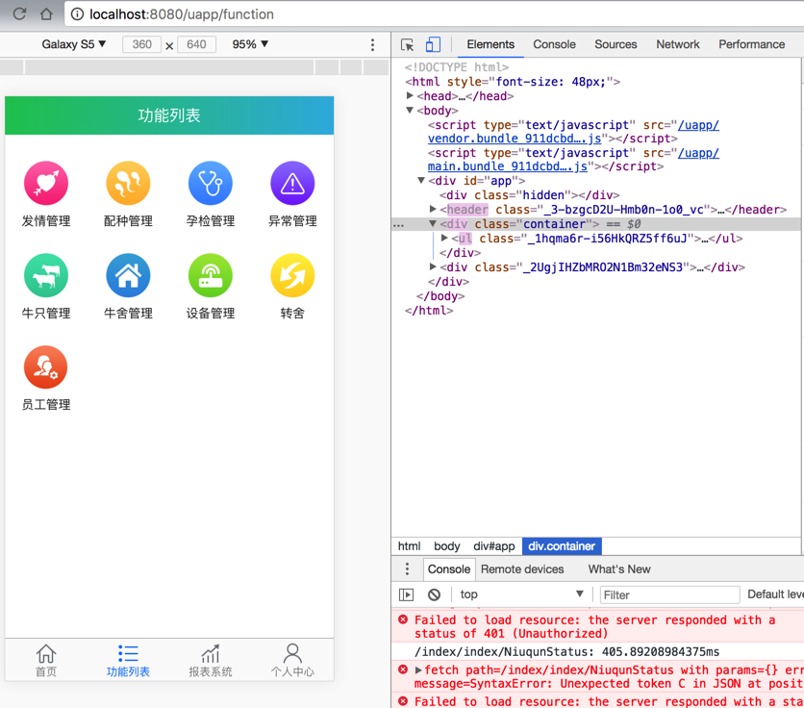Open the 转舍 yellow transfer icon

coord(292,275)
